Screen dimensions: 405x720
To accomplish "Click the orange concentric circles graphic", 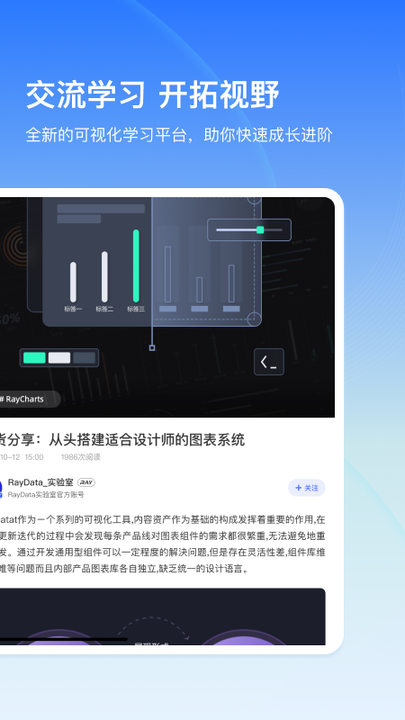I will pos(14,246).
